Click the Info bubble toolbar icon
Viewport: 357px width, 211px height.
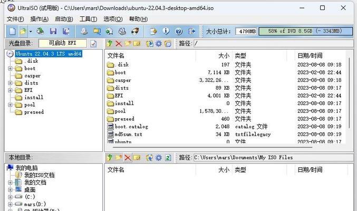[166, 31]
